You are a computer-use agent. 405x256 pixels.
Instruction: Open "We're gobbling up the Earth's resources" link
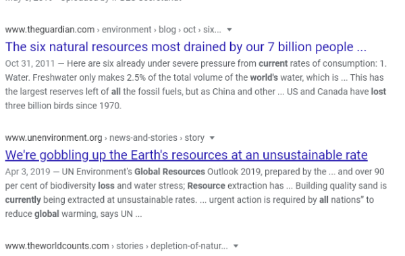(x=186, y=156)
